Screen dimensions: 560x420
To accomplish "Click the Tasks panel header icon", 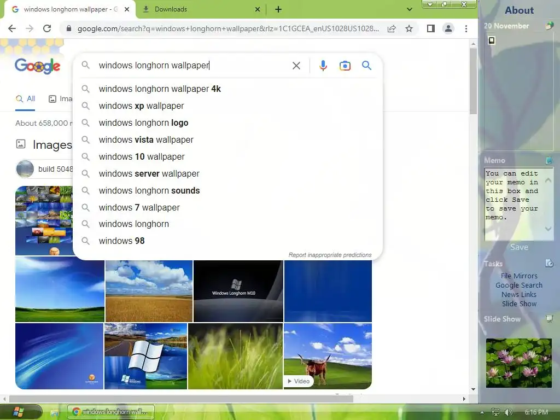I will [549, 264].
